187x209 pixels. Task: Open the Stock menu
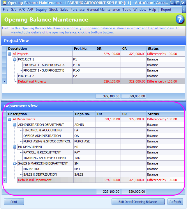[x=53, y=10]
